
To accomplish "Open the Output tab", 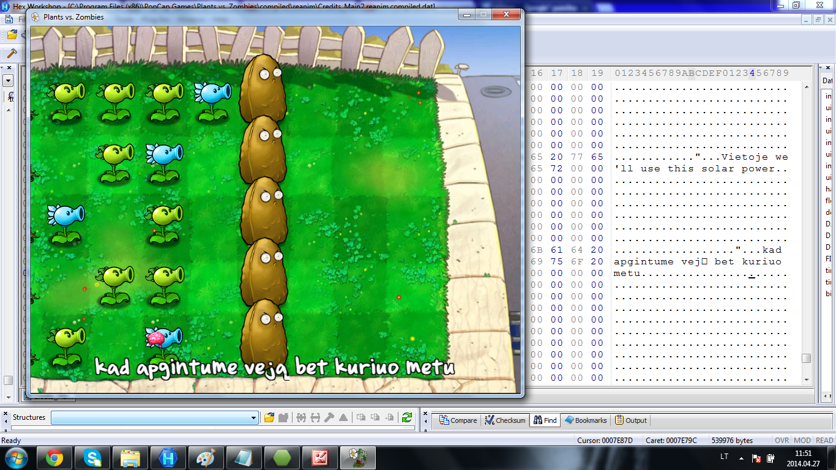I will [x=630, y=420].
